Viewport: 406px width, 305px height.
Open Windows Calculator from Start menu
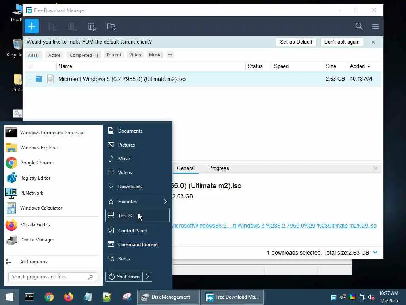click(53, 208)
